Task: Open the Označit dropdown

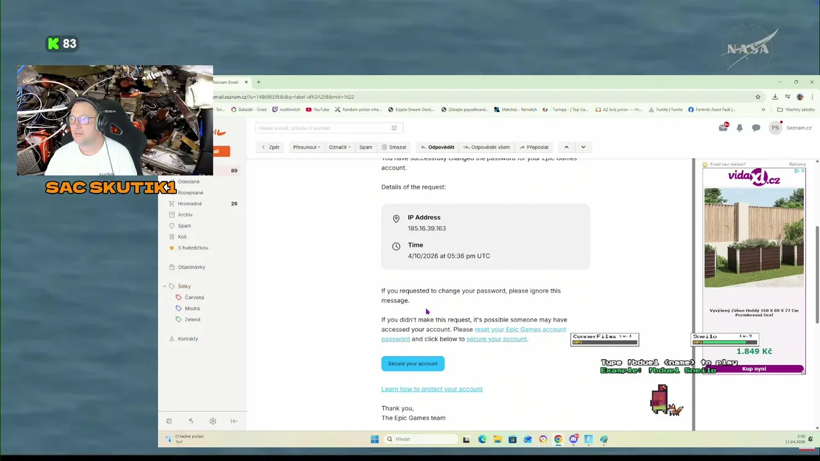Action: click(340, 147)
